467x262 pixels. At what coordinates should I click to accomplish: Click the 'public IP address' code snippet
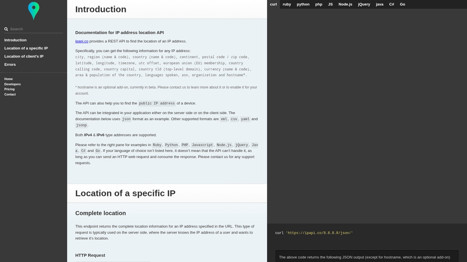(x=156, y=103)
